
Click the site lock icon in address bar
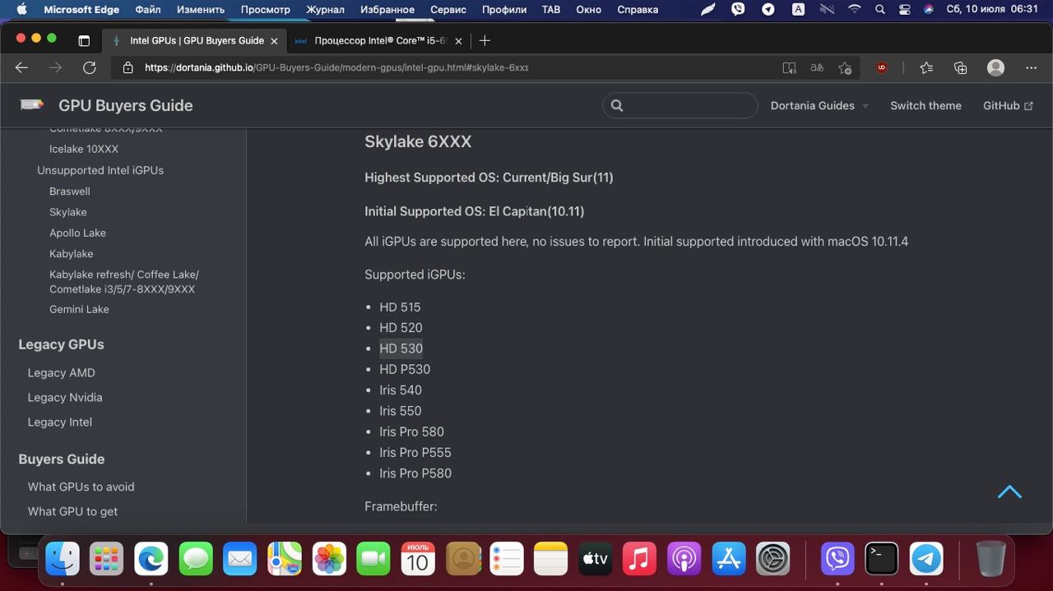pos(128,67)
